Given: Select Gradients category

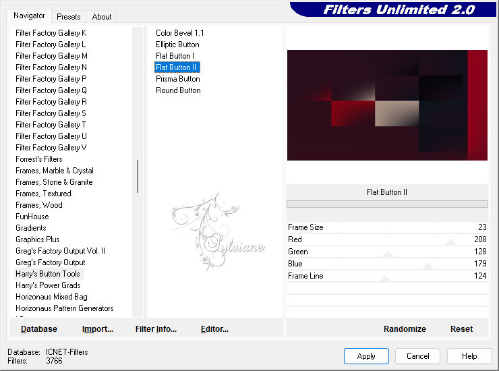Looking at the screenshot, I should 31,228.
